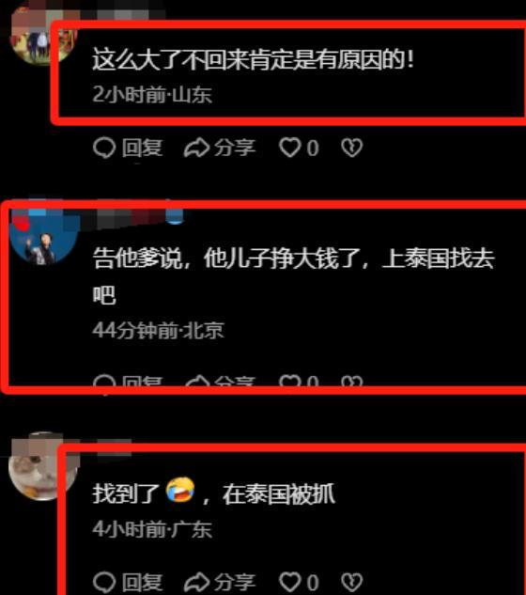
Task: Tap 回复 text under the Guangdong comment
Action: coord(142,582)
